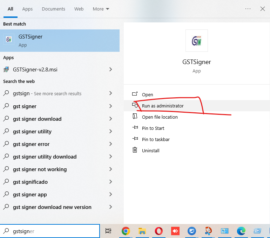Switch to the All tab
The width and height of the screenshot is (270, 238).
pyautogui.click(x=10, y=9)
